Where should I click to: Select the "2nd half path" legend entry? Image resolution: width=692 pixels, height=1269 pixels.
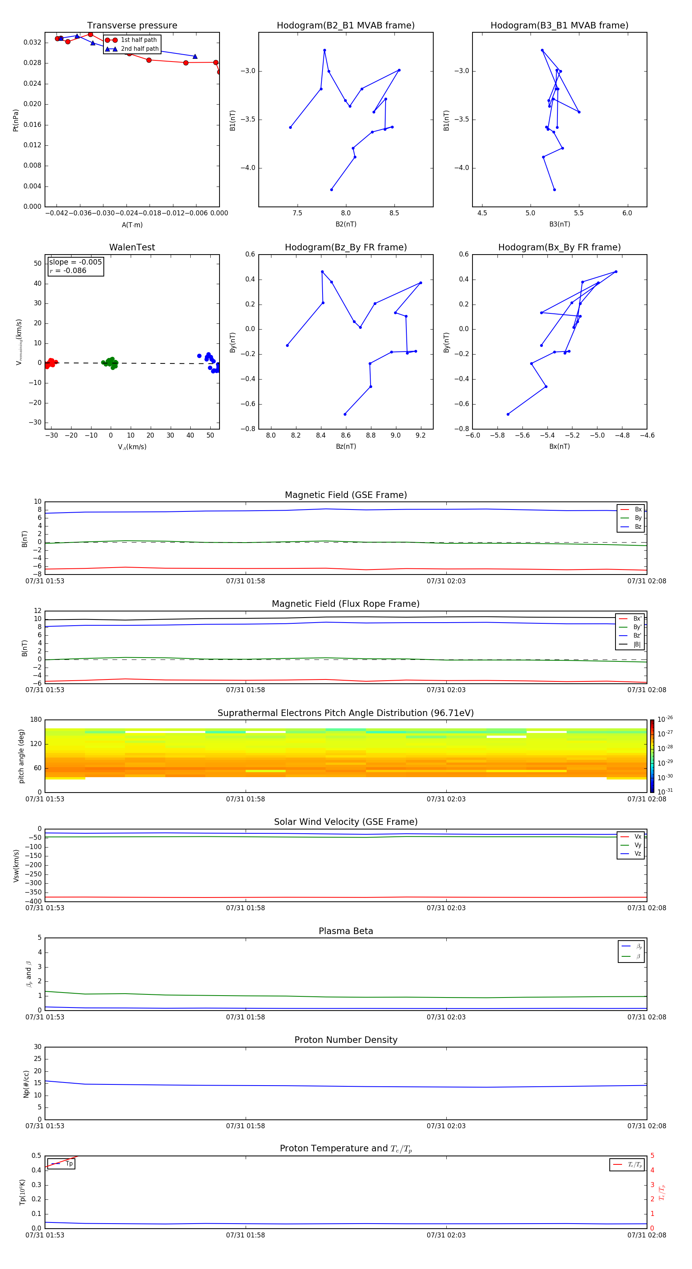click(x=132, y=49)
